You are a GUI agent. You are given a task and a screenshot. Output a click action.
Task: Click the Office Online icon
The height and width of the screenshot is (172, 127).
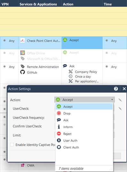pyautogui.click(x=22, y=53)
